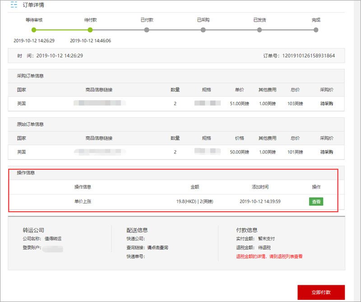Click the 暂未支付 payment status

[266, 239]
